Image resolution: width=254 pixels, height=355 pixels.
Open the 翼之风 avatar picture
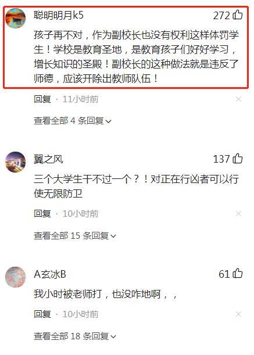pyautogui.click(x=15, y=162)
